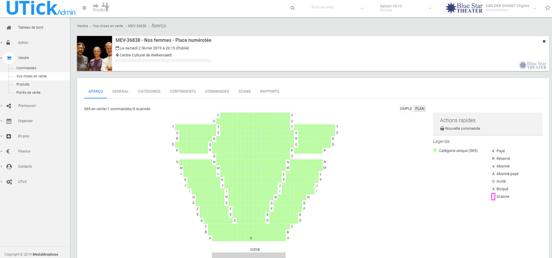Click the search magnifier icon
552x258 pixels.
tap(293, 8)
